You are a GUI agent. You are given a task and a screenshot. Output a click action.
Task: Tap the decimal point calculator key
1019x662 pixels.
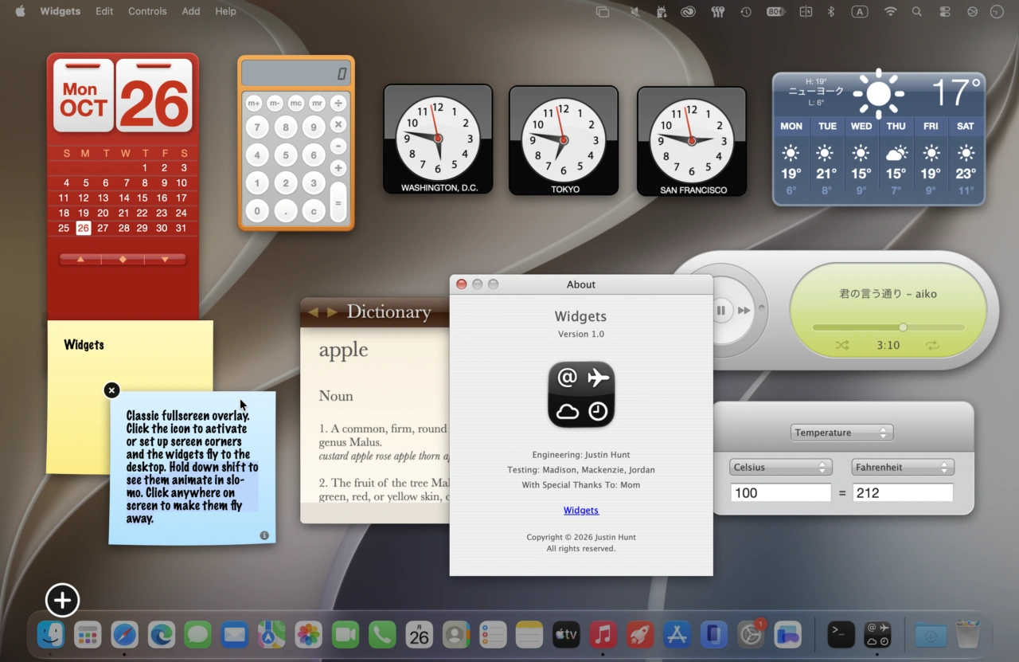[286, 211]
